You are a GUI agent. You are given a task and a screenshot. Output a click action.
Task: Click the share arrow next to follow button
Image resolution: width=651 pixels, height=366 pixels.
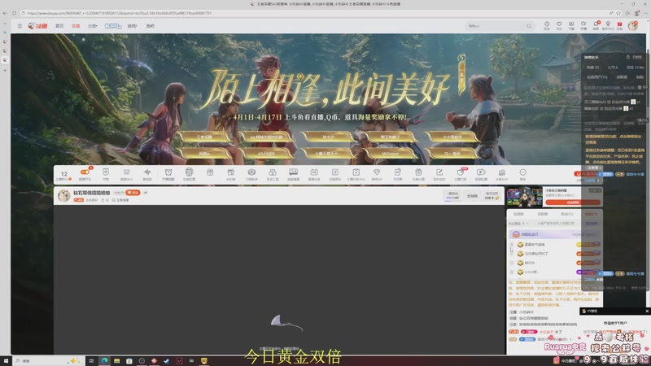(x=146, y=193)
